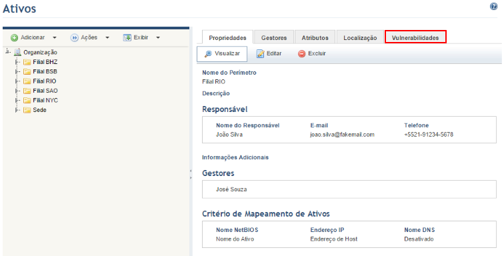504x256 pixels.
Task: Click the Editar button label
Action: pyautogui.click(x=274, y=53)
